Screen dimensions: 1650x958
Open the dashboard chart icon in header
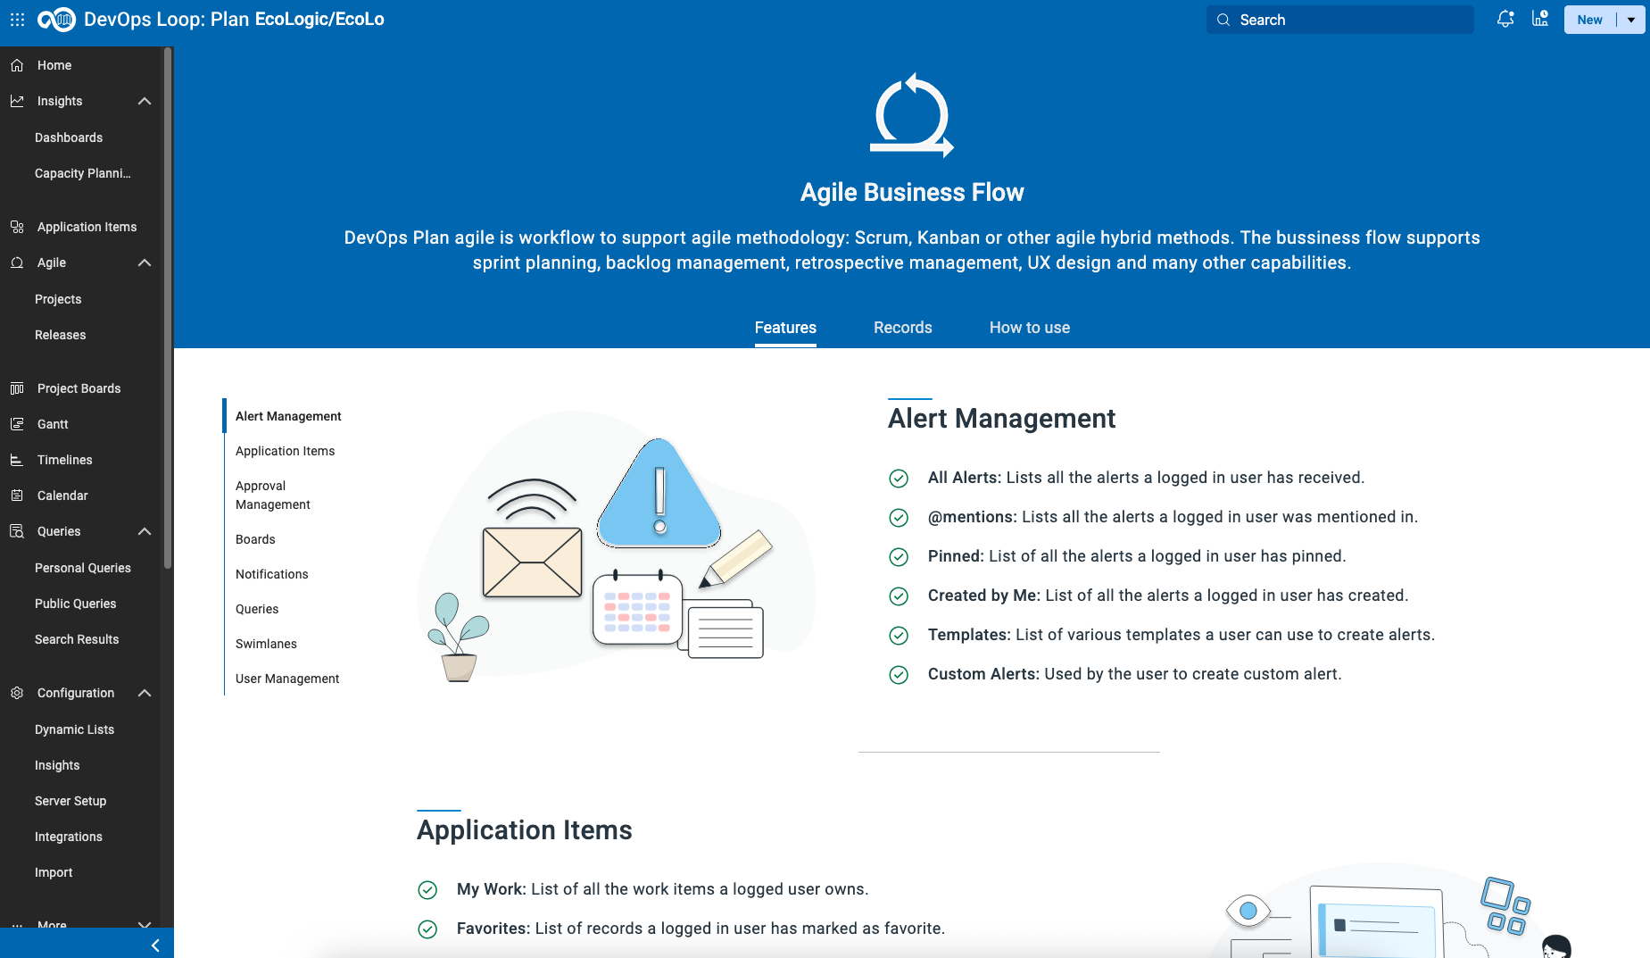coord(1540,19)
